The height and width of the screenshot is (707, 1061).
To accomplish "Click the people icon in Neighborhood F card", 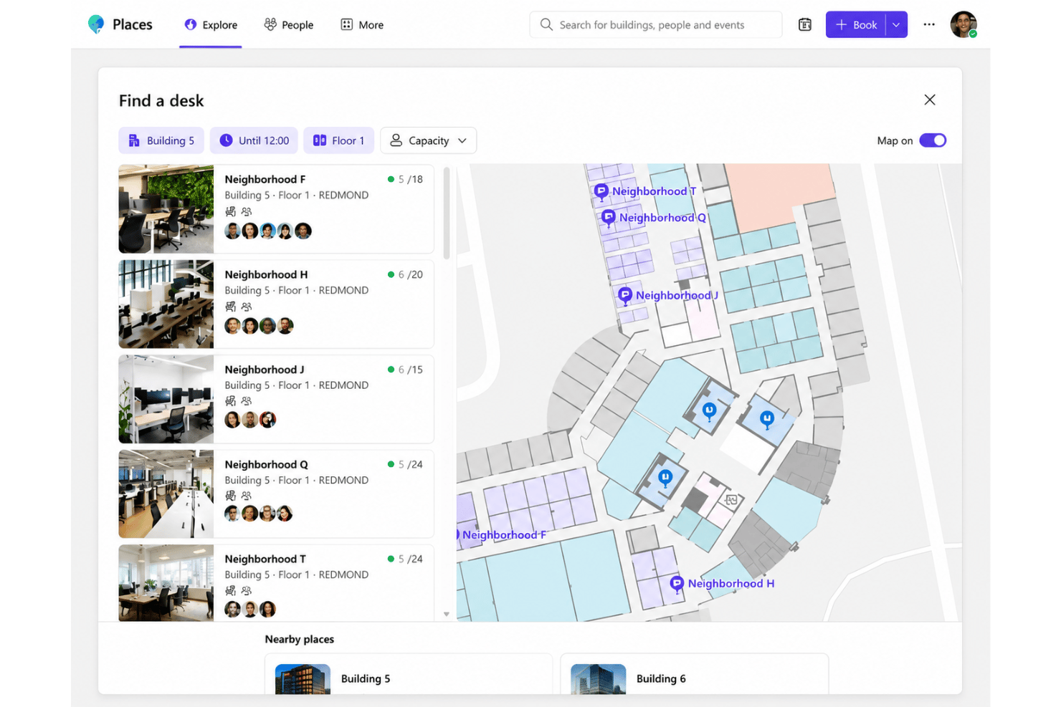I will pos(247,211).
